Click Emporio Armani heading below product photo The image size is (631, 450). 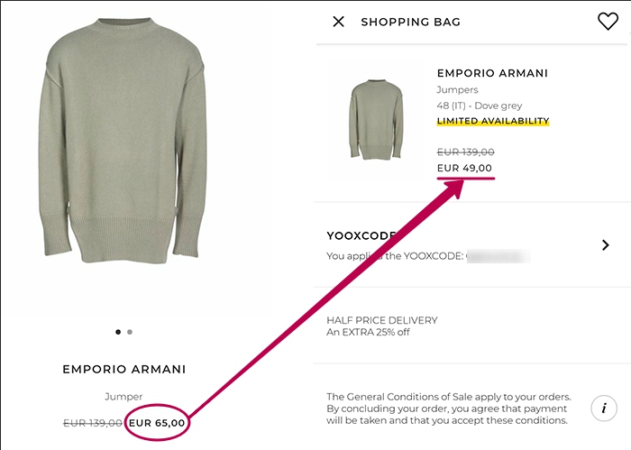[x=124, y=369]
